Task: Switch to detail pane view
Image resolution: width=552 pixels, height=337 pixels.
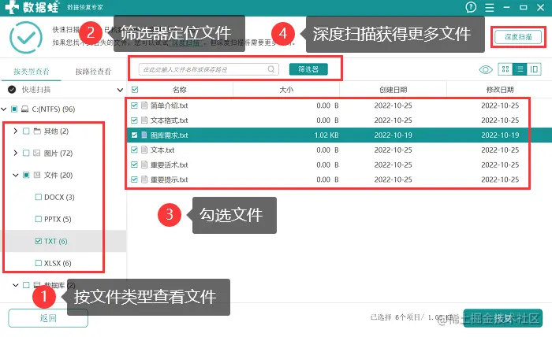Action: pos(534,69)
